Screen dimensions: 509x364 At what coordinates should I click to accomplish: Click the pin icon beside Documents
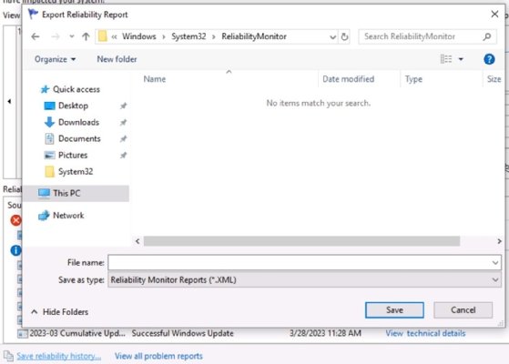pyautogui.click(x=123, y=139)
